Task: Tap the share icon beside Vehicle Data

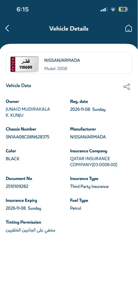Action: pyautogui.click(x=127, y=87)
